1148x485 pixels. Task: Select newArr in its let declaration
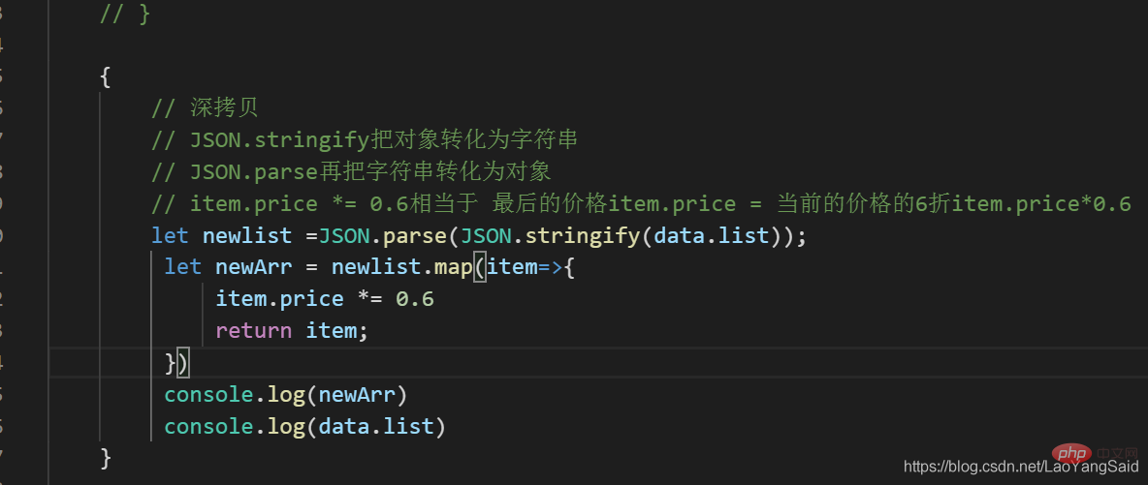[x=254, y=268]
